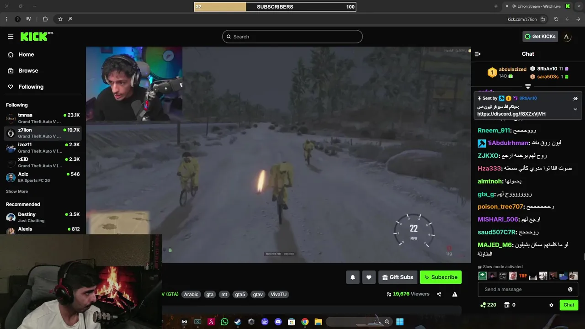Expand pinned message chevron
585x329 pixels.
pos(575,109)
